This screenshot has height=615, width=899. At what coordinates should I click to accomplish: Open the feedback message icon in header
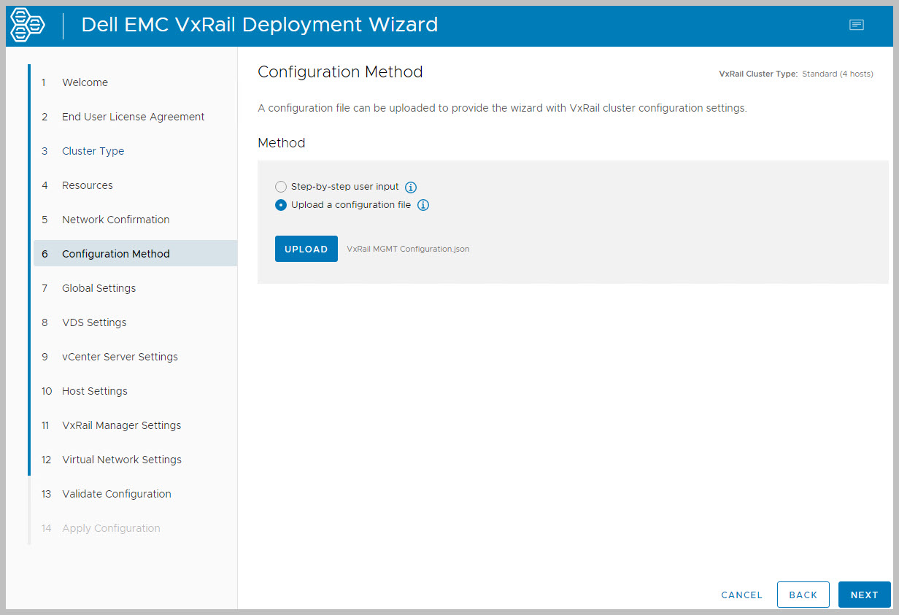point(856,25)
